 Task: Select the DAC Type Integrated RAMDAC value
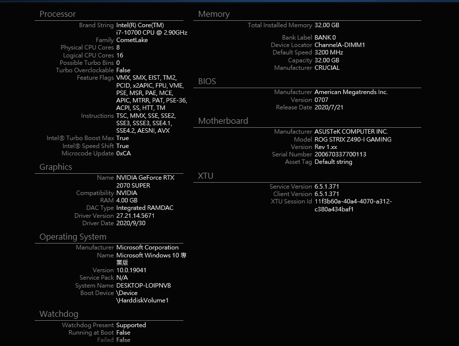(x=145, y=208)
